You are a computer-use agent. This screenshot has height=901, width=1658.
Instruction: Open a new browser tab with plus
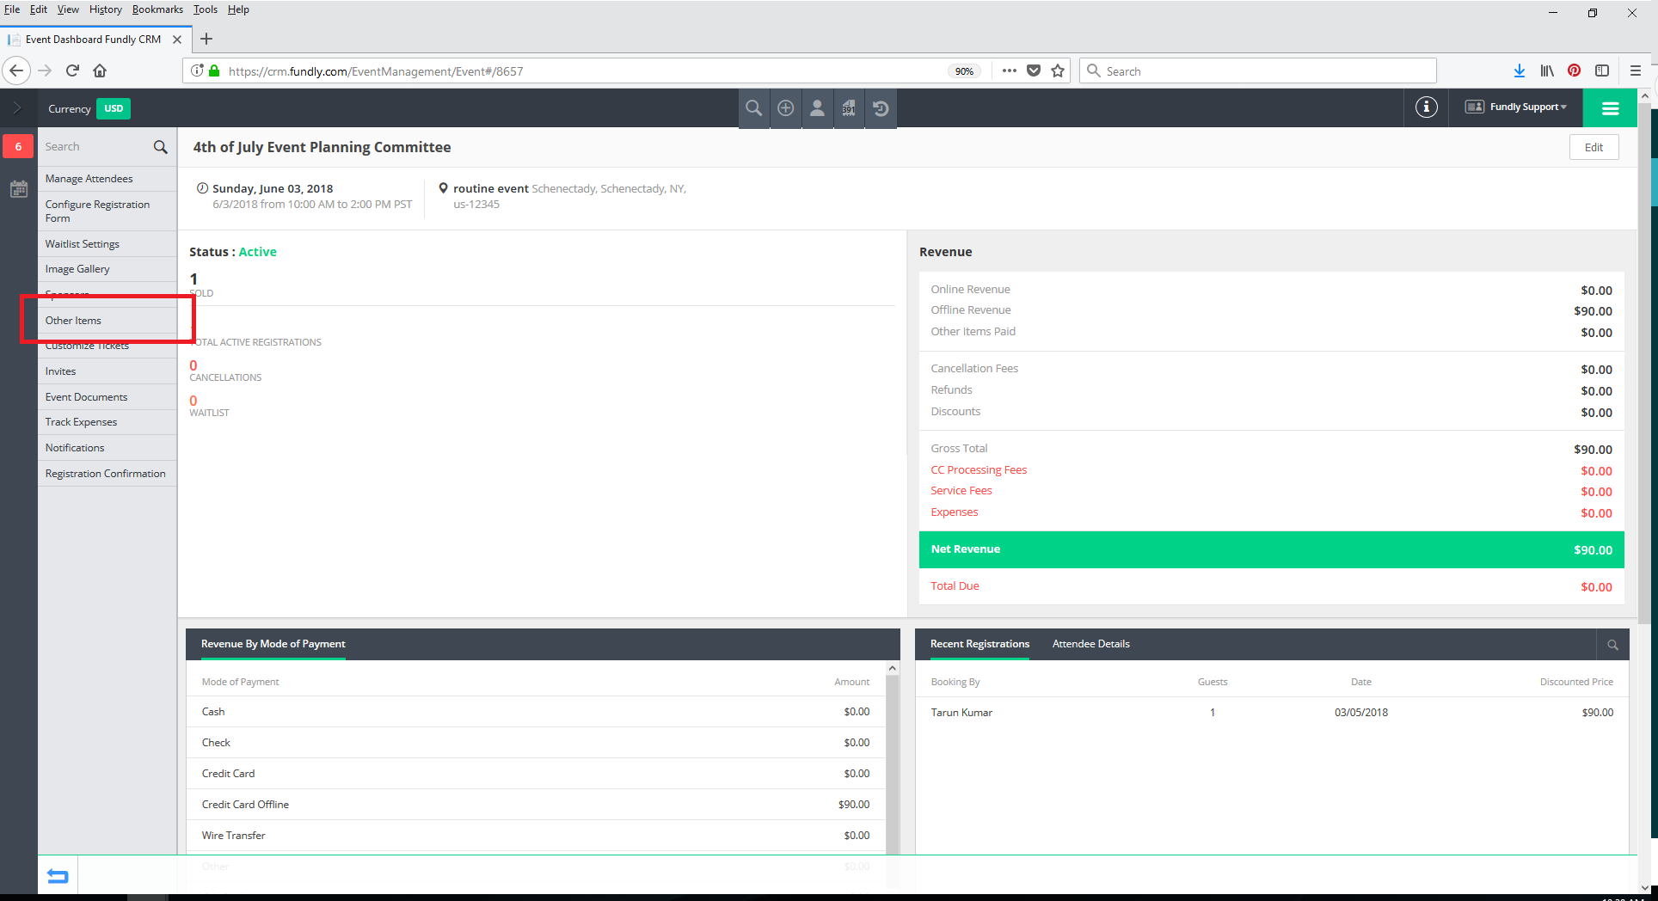pos(206,39)
